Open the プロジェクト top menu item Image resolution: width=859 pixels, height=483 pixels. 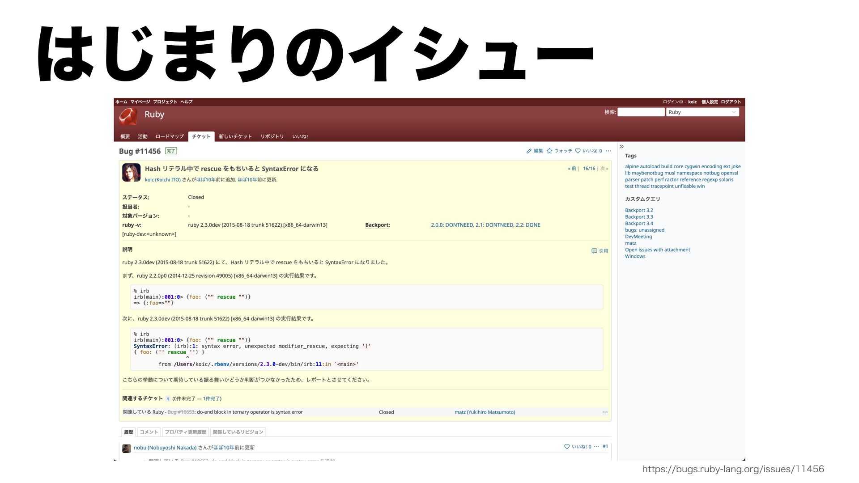coord(165,102)
